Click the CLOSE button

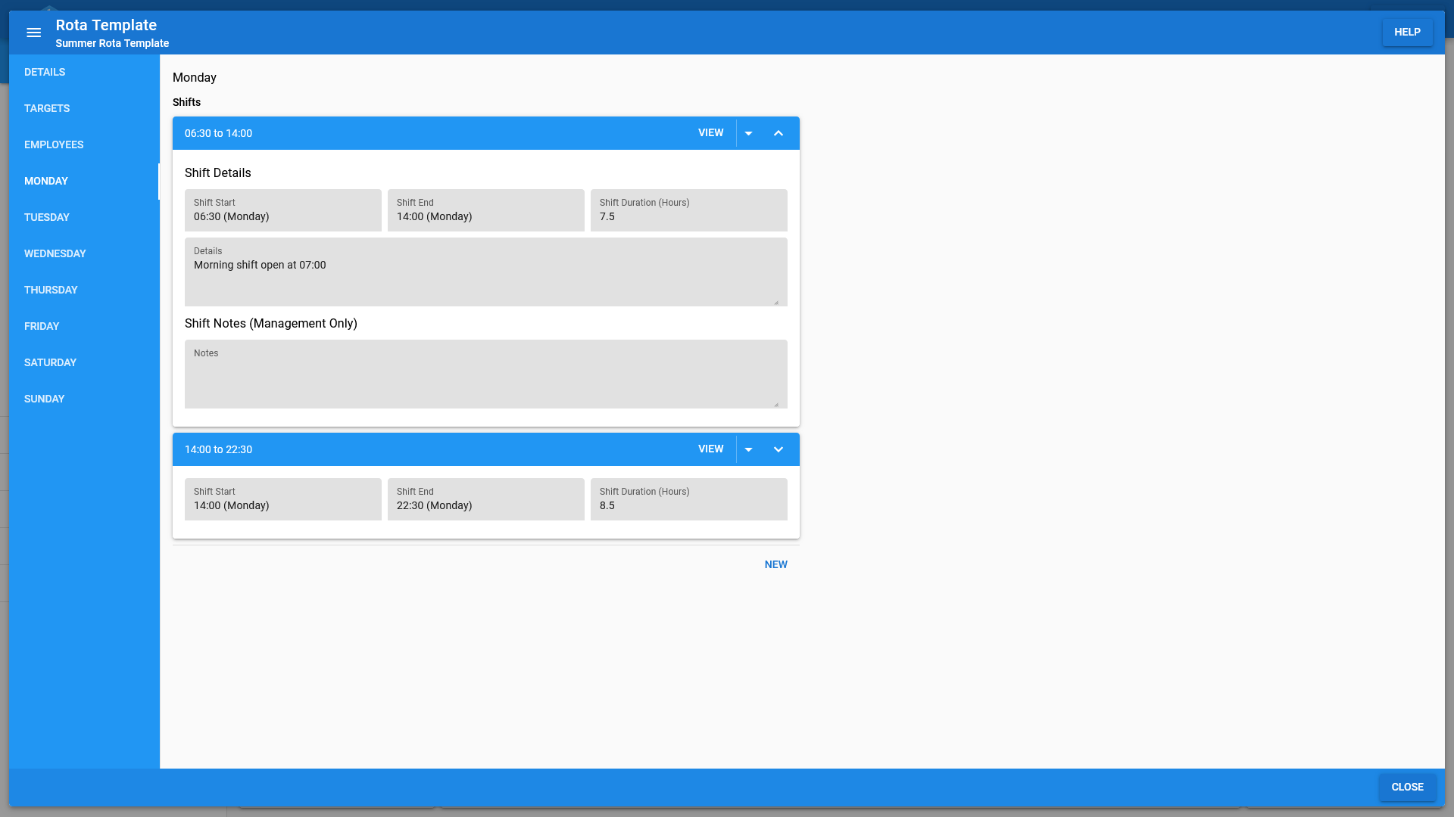(1407, 787)
